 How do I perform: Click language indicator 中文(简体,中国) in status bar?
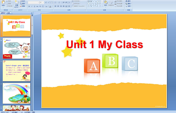(x=30, y=112)
